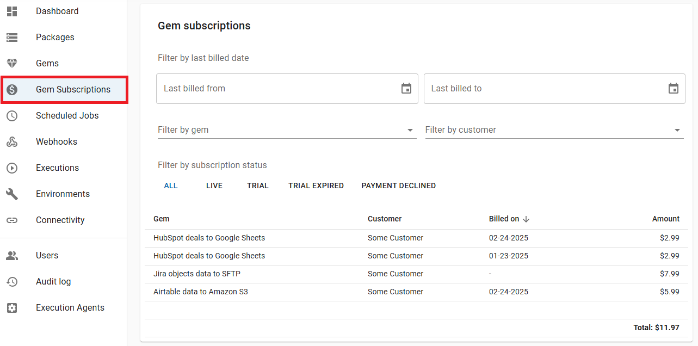Click the Connectivity link icon

(x=12, y=220)
